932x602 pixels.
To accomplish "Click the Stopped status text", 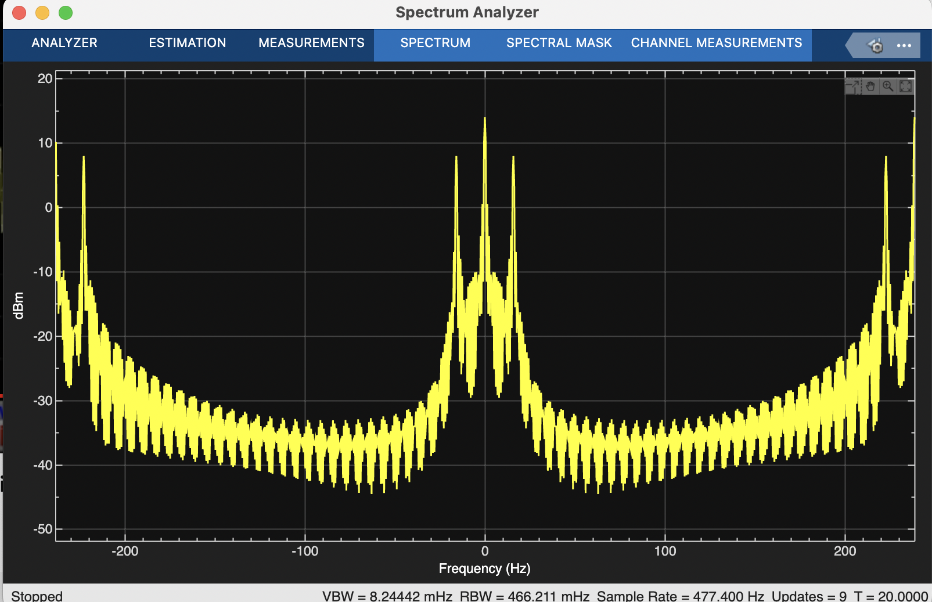I will (38, 595).
